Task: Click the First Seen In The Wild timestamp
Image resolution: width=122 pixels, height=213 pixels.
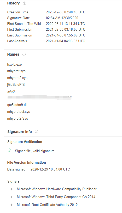Action: click(x=65, y=24)
